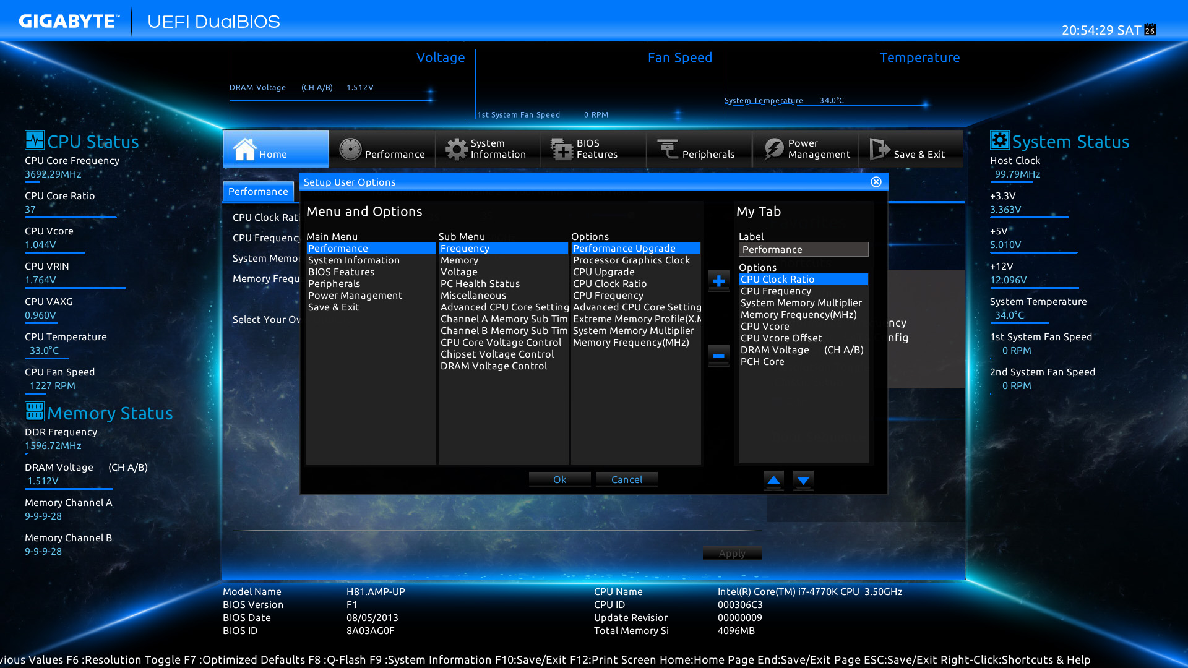Select Save & Exit in Main Menu list
The width and height of the screenshot is (1188, 668).
pyautogui.click(x=371, y=307)
